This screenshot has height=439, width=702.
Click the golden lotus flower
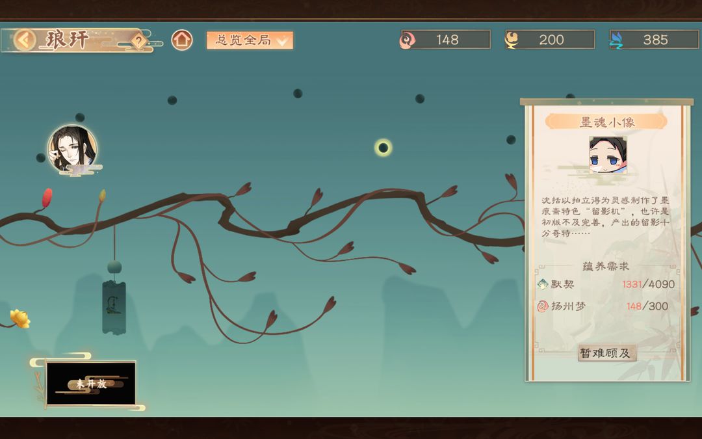click(19, 318)
